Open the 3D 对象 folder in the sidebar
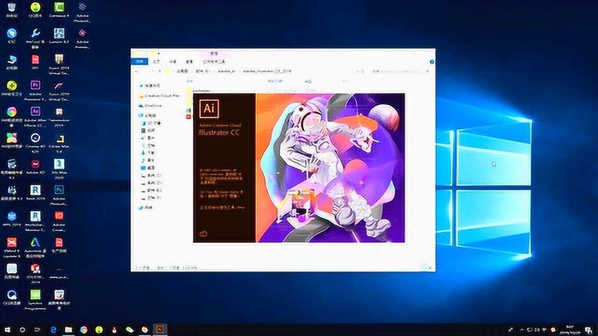Viewport: 598px width, 336px height. click(x=151, y=123)
